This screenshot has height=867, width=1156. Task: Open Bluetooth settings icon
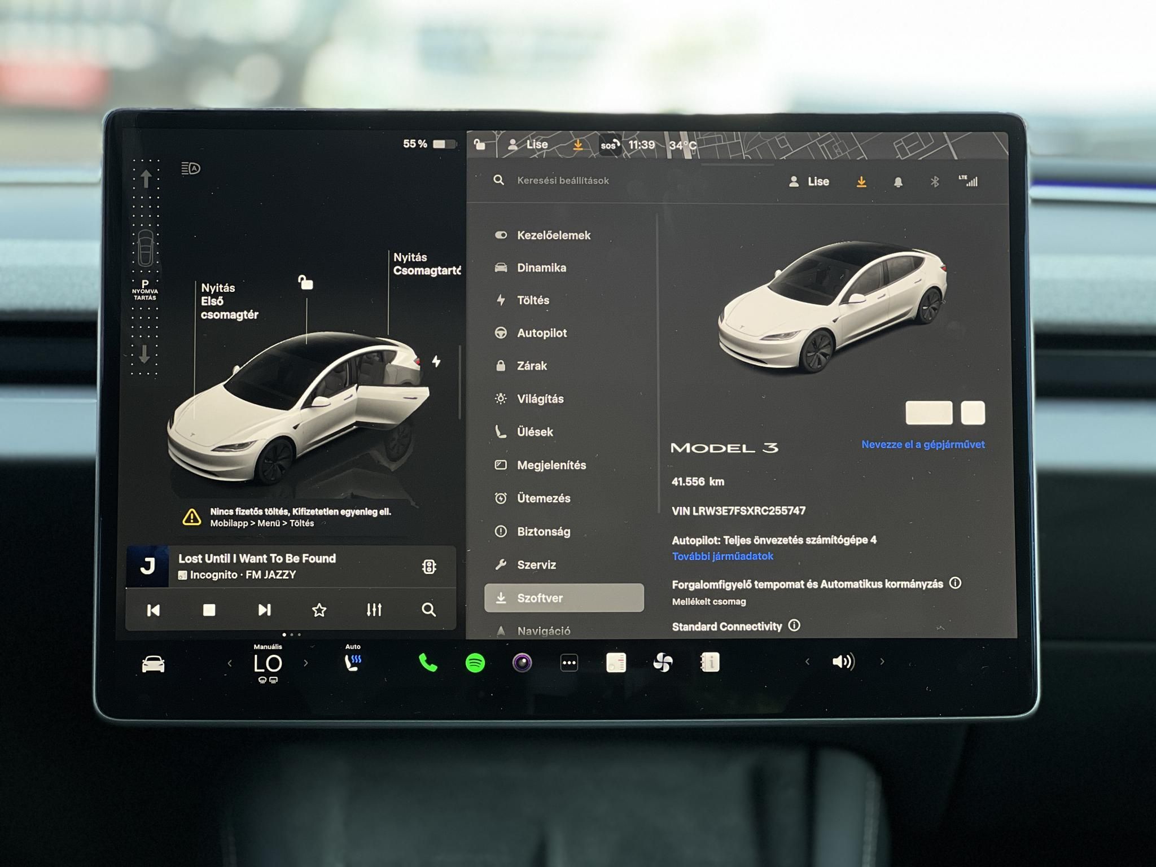[935, 182]
